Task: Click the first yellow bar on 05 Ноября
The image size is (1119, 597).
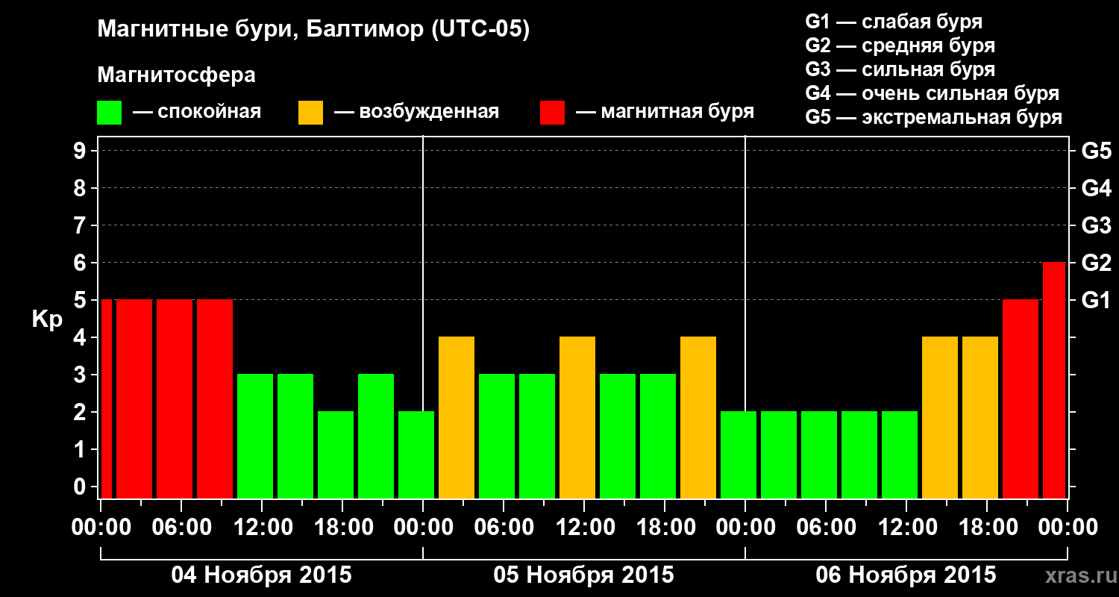Action: (x=457, y=417)
